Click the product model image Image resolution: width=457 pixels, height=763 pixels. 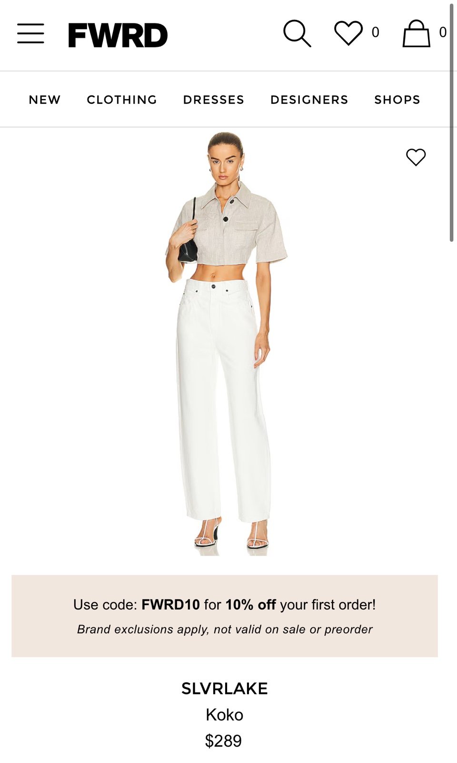click(x=225, y=343)
